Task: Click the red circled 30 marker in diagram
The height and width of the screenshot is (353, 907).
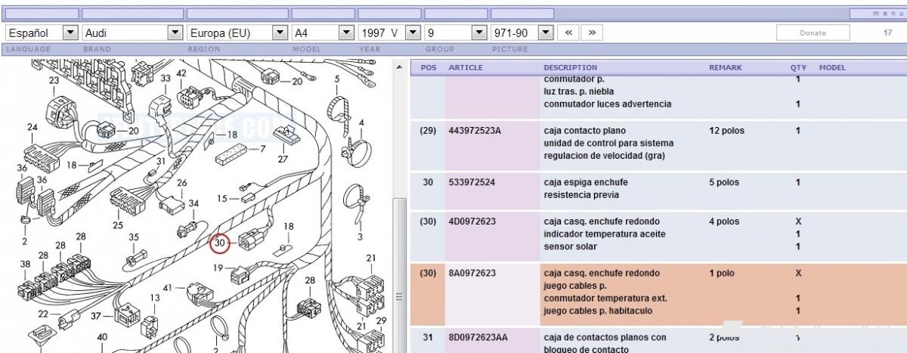Action: (x=220, y=243)
